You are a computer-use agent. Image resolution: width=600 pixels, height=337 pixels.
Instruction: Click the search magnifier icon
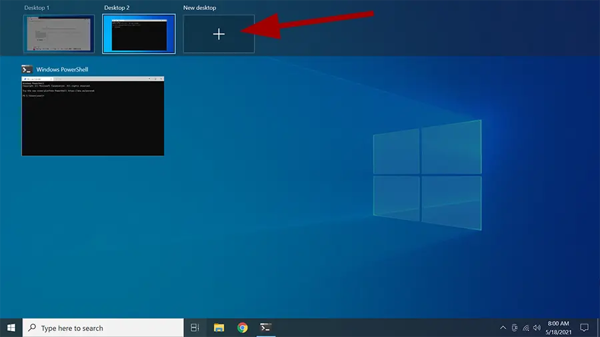32,328
